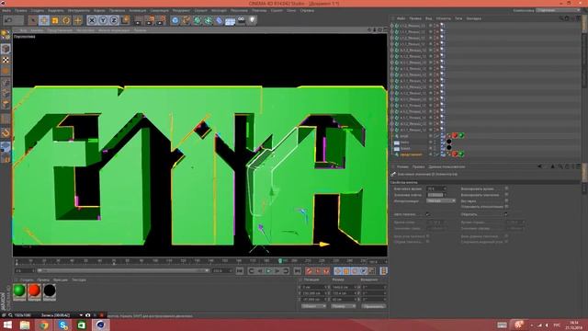
Task: Click the Применить button in coordinates panel
Action: (374, 306)
